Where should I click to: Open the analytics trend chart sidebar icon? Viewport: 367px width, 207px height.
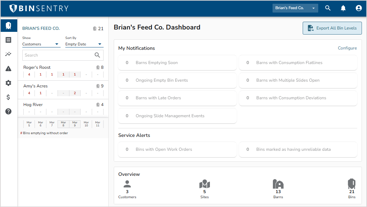(8, 54)
